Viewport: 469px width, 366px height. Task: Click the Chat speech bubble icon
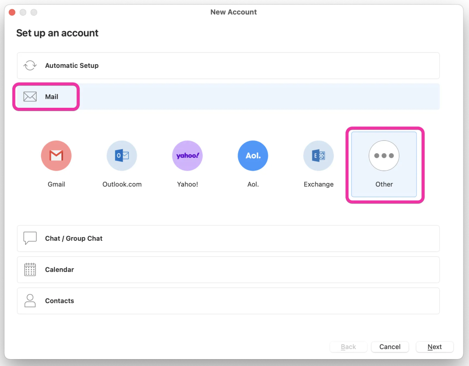tap(30, 238)
